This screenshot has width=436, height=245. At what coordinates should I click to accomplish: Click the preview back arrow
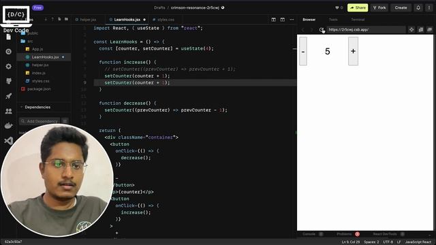pyautogui.click(x=303, y=29)
